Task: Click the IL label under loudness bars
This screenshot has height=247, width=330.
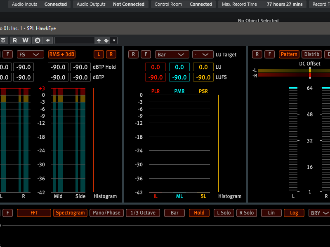Action: (156, 196)
